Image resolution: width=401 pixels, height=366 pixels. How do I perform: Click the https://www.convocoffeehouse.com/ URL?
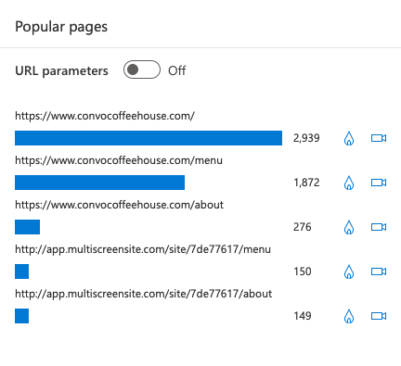pos(105,116)
